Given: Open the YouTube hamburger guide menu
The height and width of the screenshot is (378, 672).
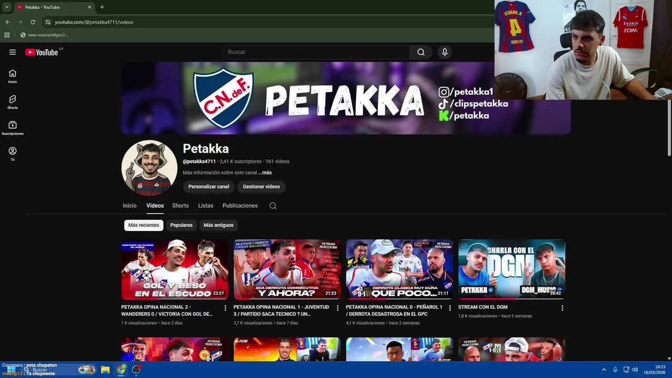Looking at the screenshot, I should coord(13,52).
